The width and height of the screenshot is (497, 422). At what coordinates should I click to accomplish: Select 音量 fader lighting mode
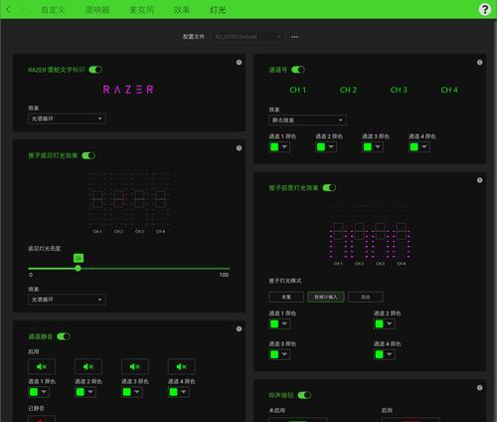(x=286, y=297)
